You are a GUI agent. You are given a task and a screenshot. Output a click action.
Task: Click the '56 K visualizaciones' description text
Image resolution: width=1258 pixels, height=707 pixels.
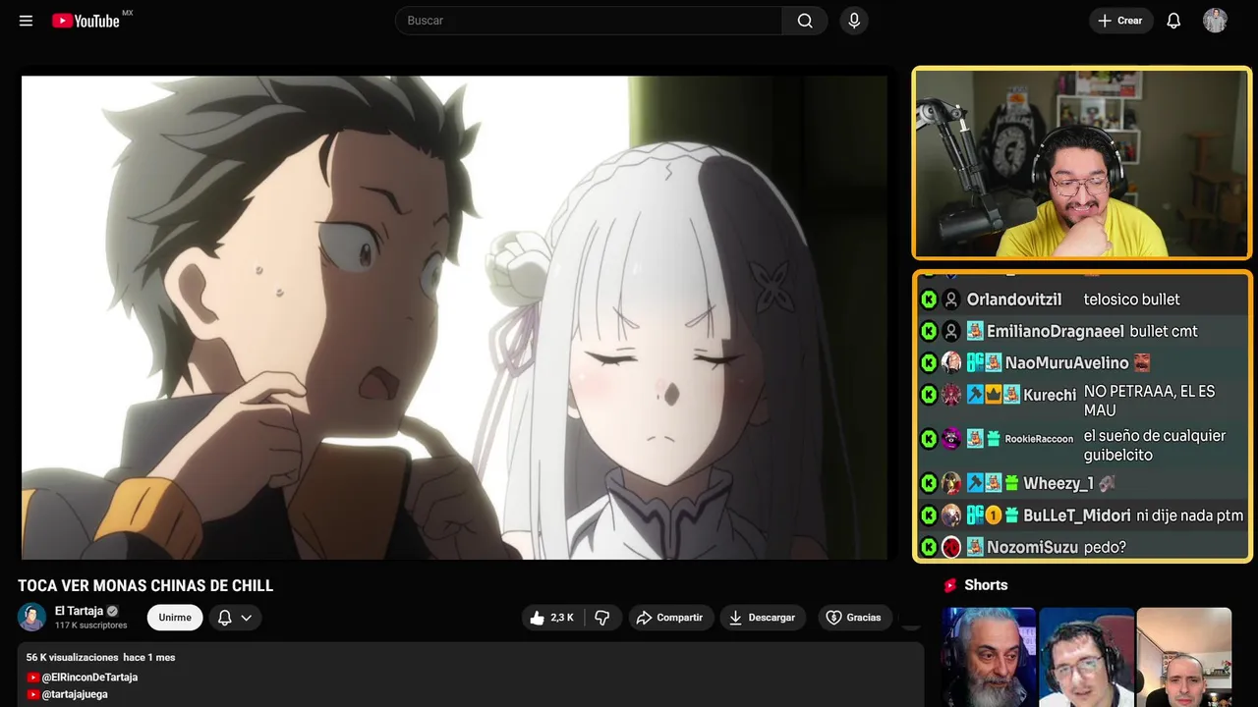point(73,657)
